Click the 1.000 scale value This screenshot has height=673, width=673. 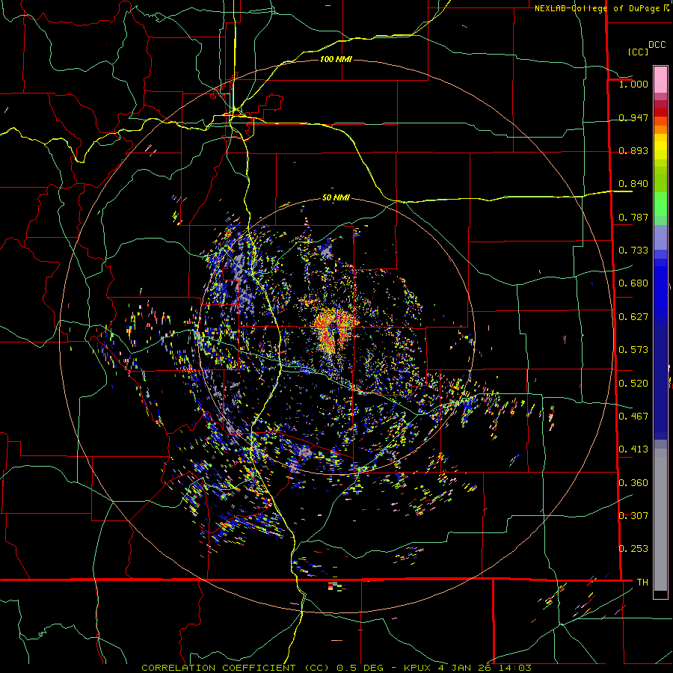tap(633, 84)
